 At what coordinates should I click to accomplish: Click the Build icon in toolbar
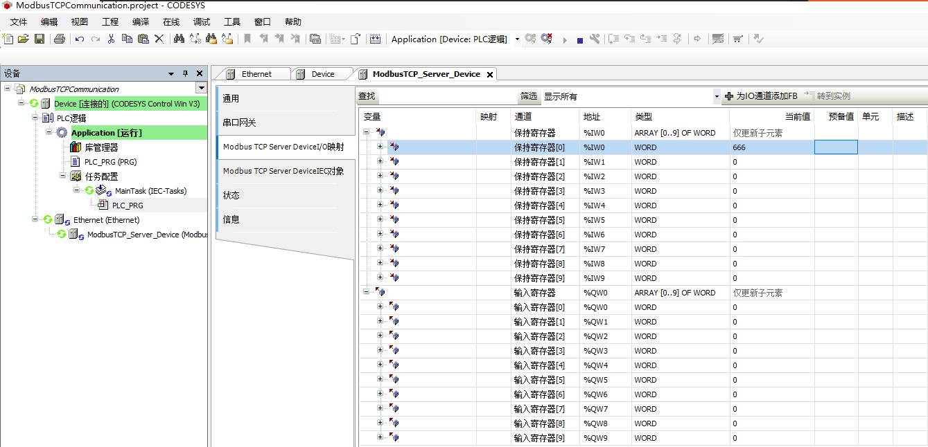tap(375, 39)
